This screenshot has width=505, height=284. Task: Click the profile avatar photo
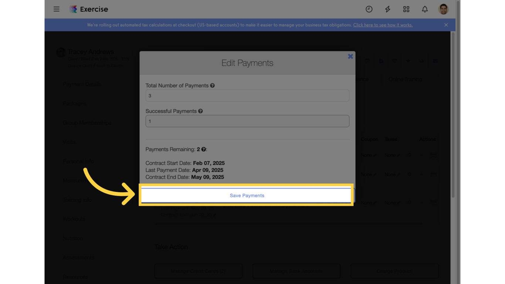click(x=443, y=9)
